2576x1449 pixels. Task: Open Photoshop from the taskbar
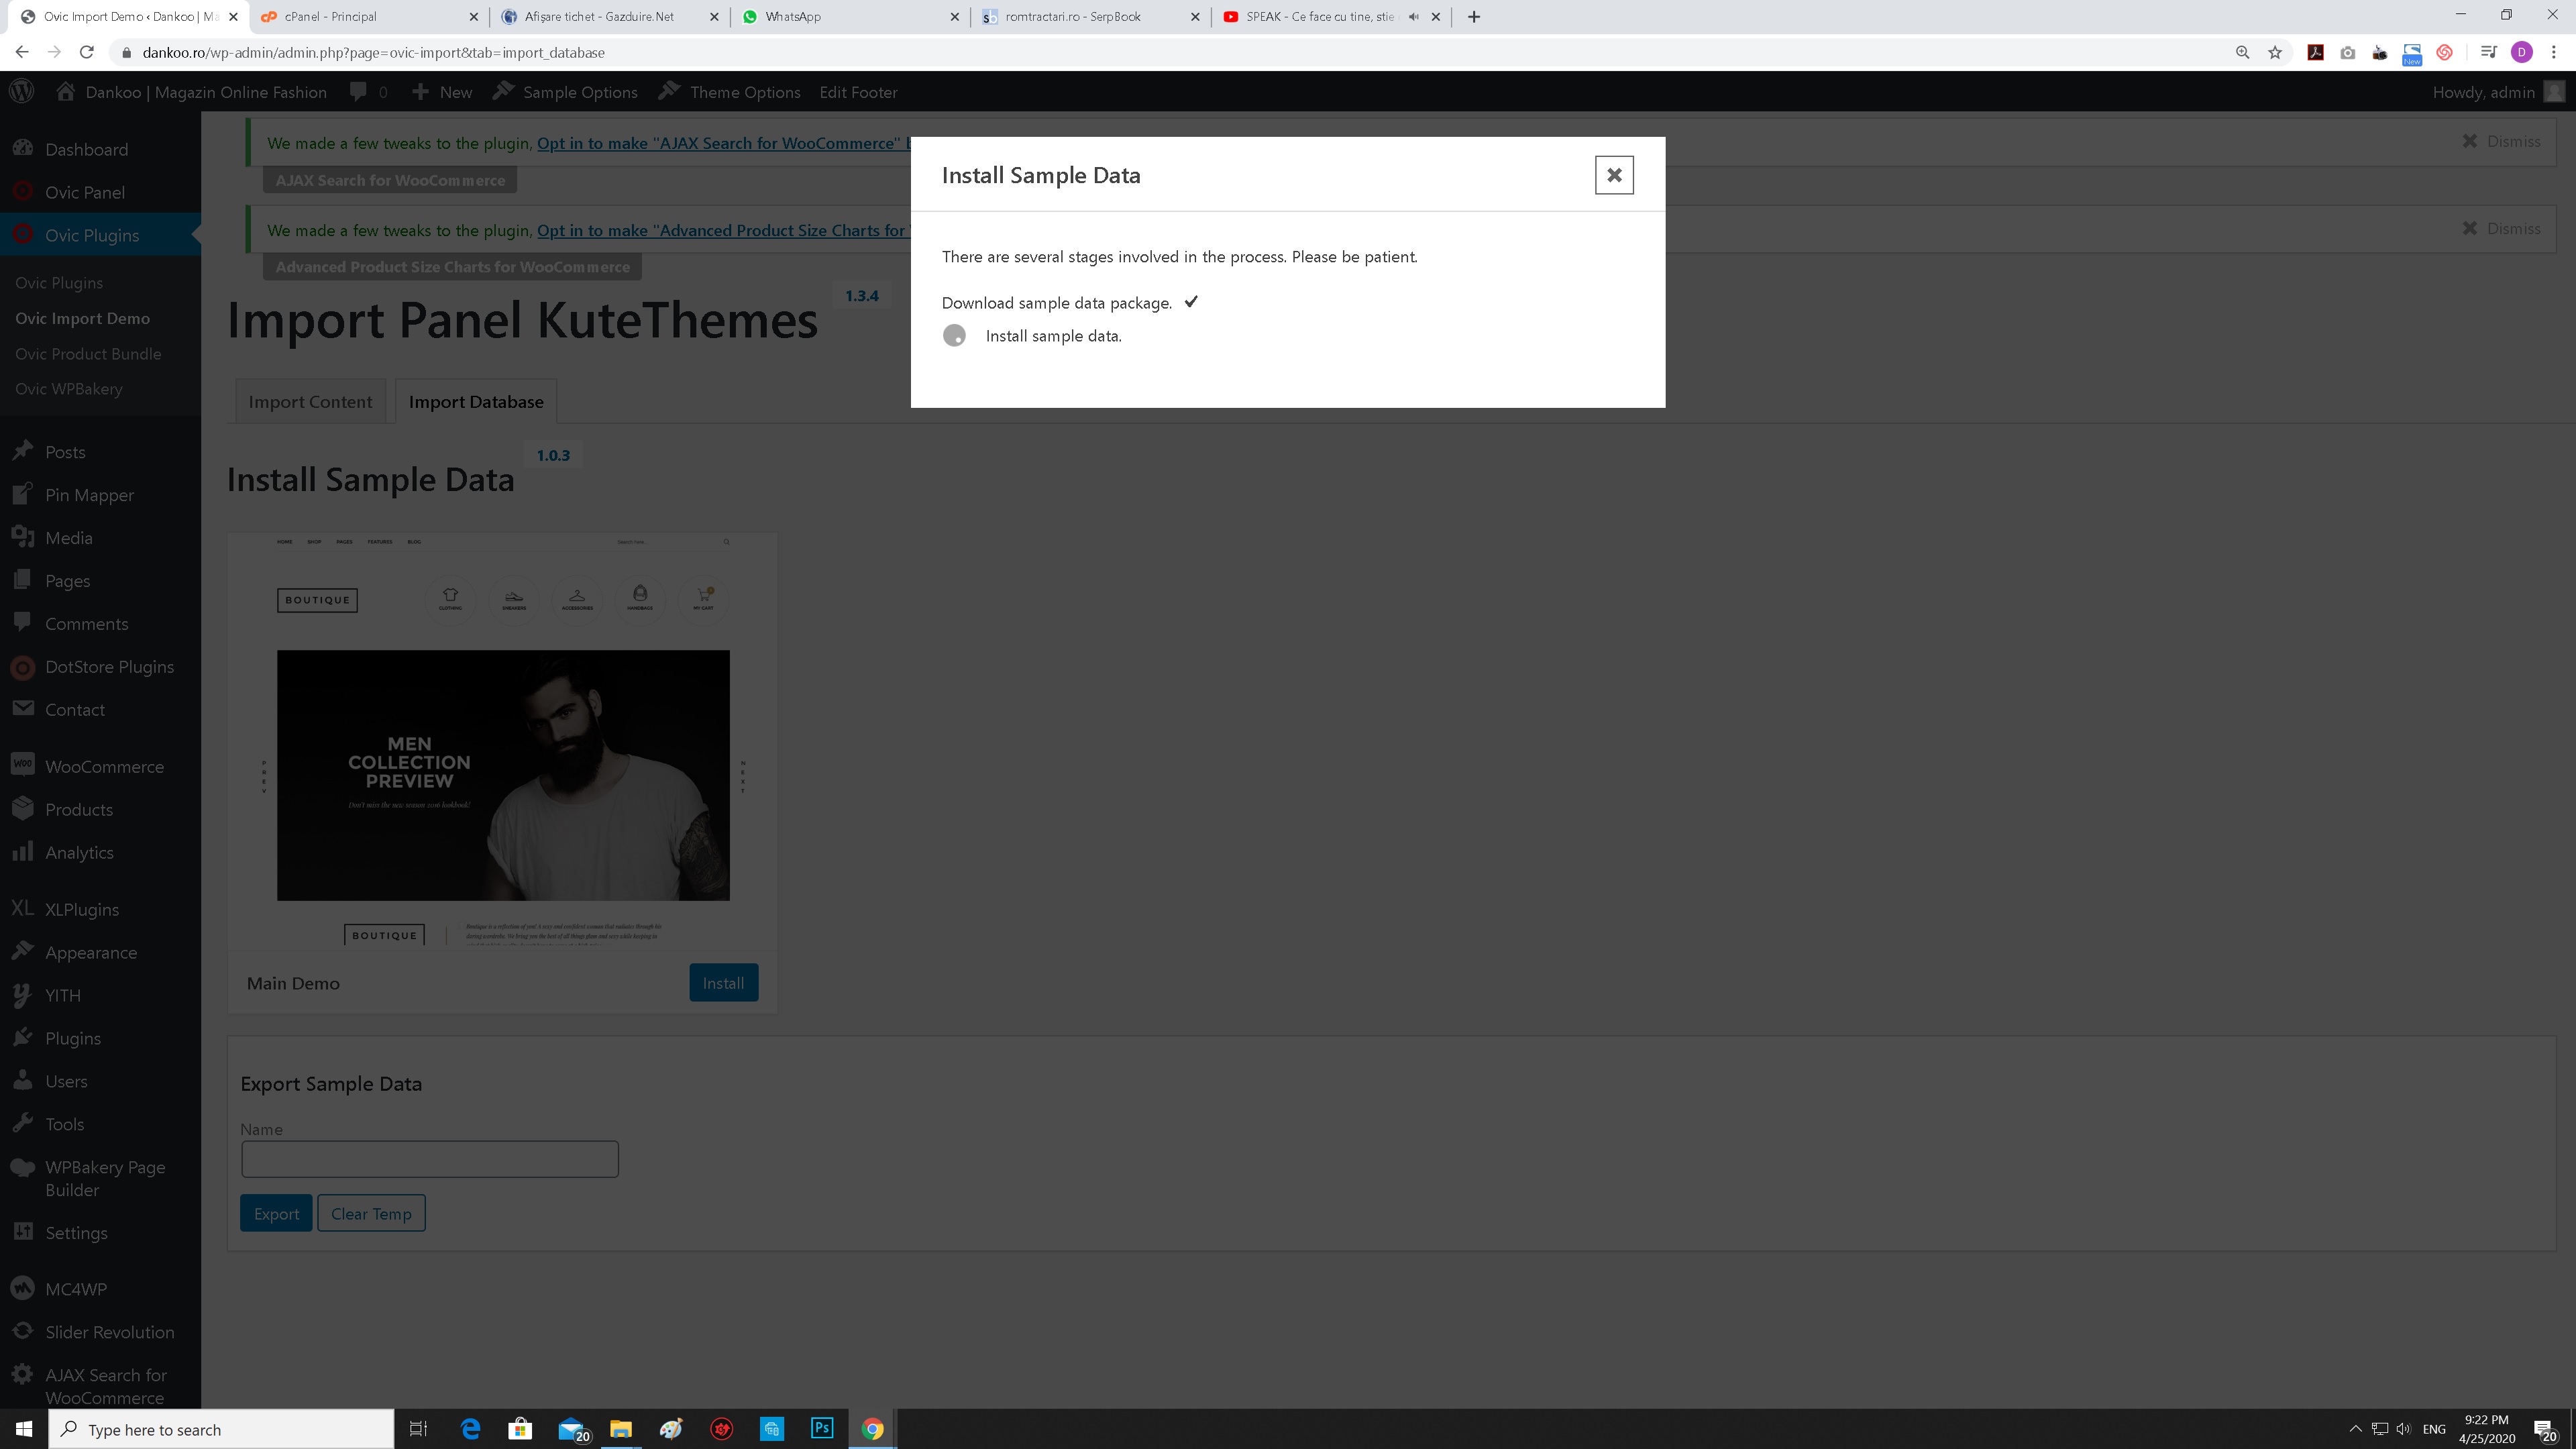822,1428
